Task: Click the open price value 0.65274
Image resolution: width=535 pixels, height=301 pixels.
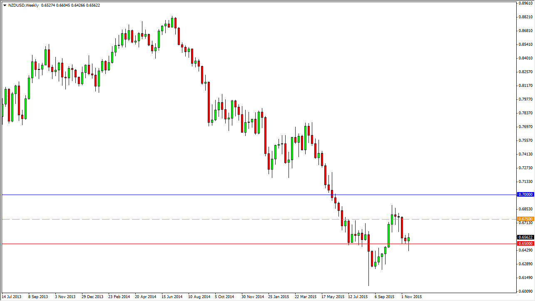Action: coord(48,6)
